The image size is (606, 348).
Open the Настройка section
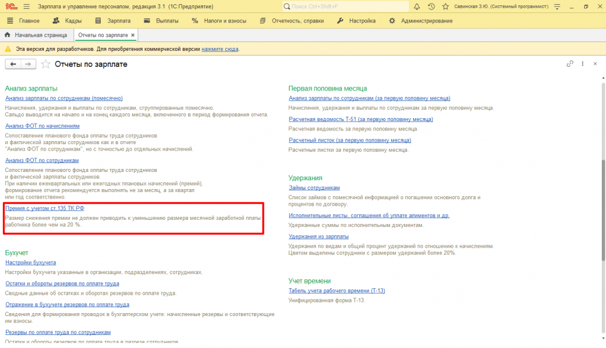click(x=356, y=21)
